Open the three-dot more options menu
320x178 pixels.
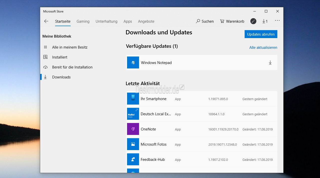277,21
